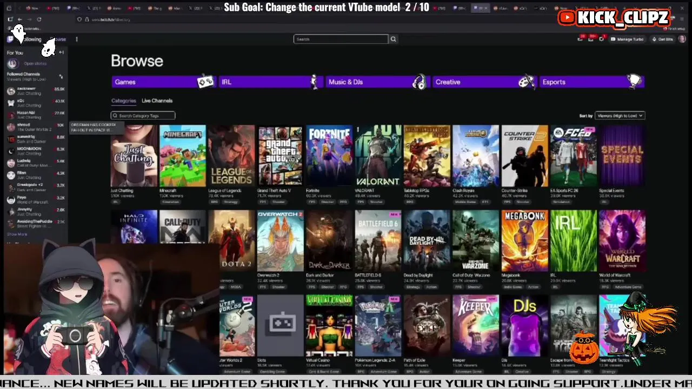The image size is (692, 389).
Task: Open the Prime loot crown icon
Action: tap(581, 39)
